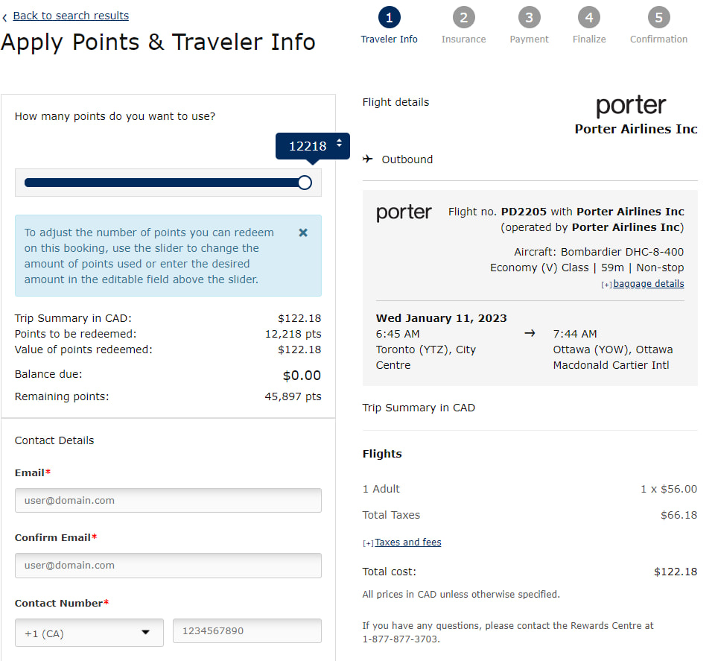Click the Email input field
715x661 pixels.
[168, 500]
